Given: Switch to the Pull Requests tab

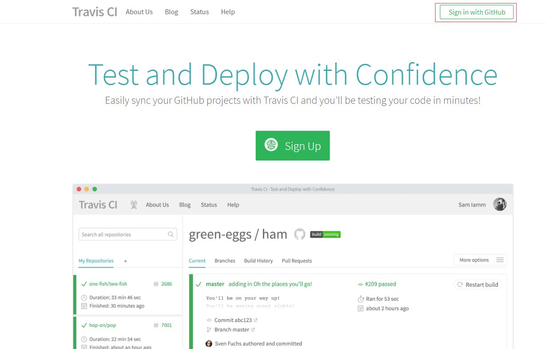Looking at the screenshot, I should point(297,261).
